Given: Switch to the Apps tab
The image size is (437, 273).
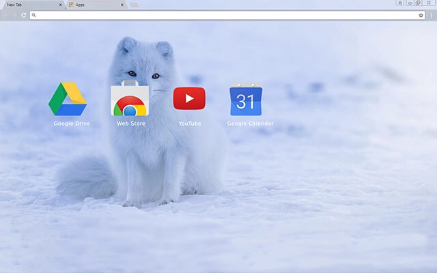Looking at the screenshot, I should point(97,5).
